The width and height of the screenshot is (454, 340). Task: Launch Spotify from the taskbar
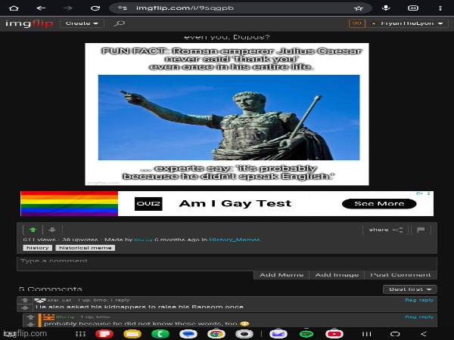coord(306,334)
